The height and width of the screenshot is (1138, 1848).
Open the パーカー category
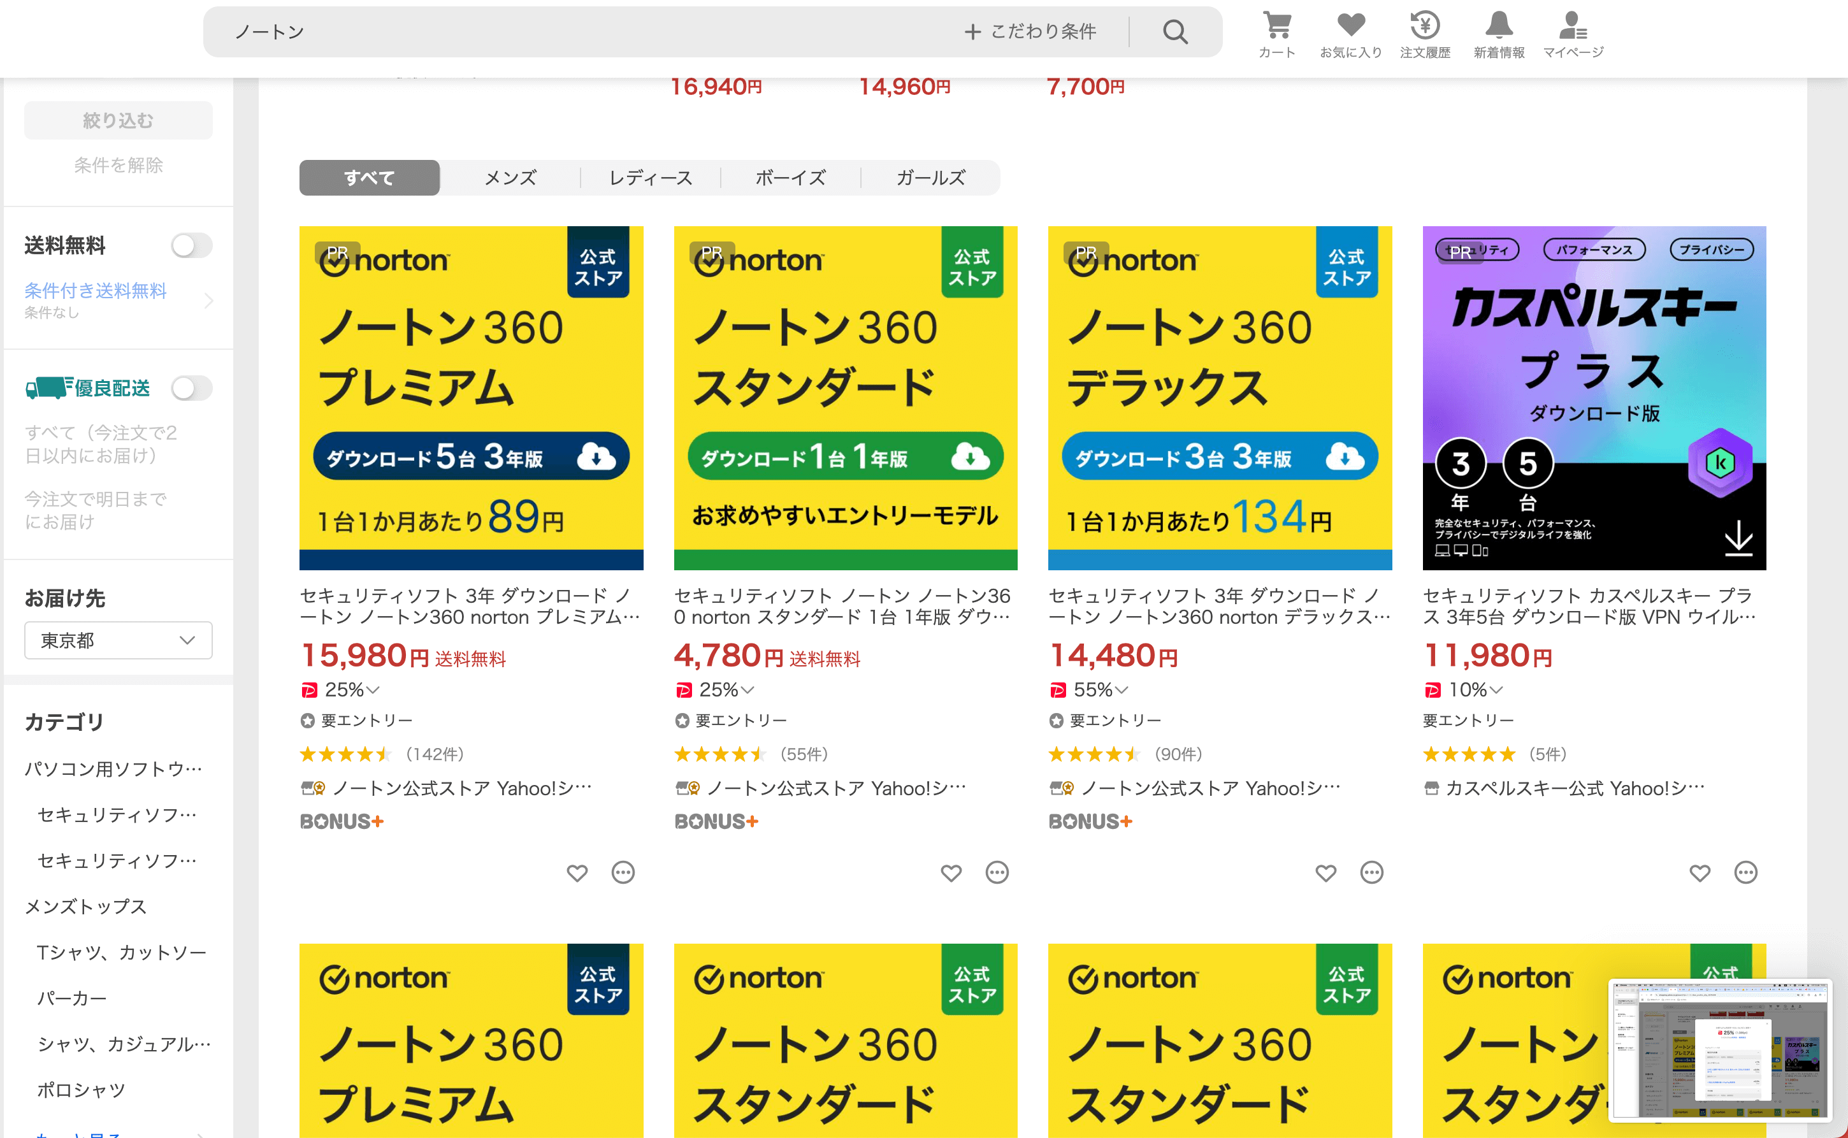72,998
